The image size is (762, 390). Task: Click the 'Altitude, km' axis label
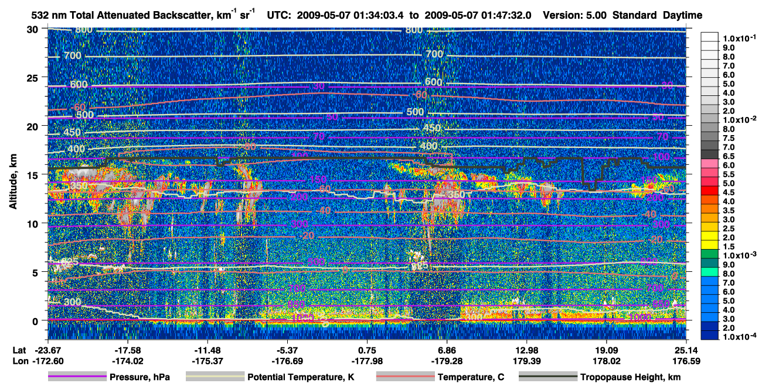pyautogui.click(x=13, y=181)
